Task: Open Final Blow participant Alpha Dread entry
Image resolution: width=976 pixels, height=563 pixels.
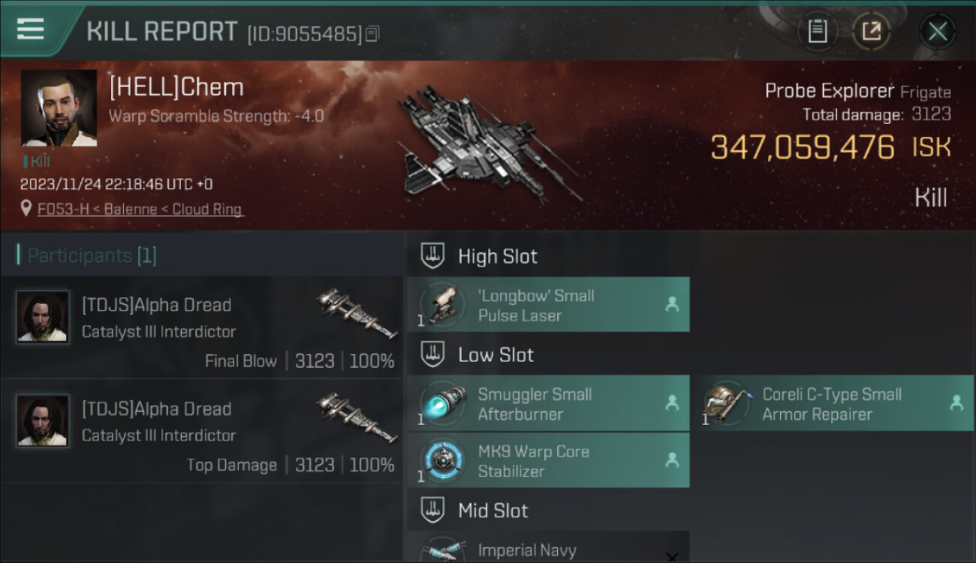Action: [202, 326]
